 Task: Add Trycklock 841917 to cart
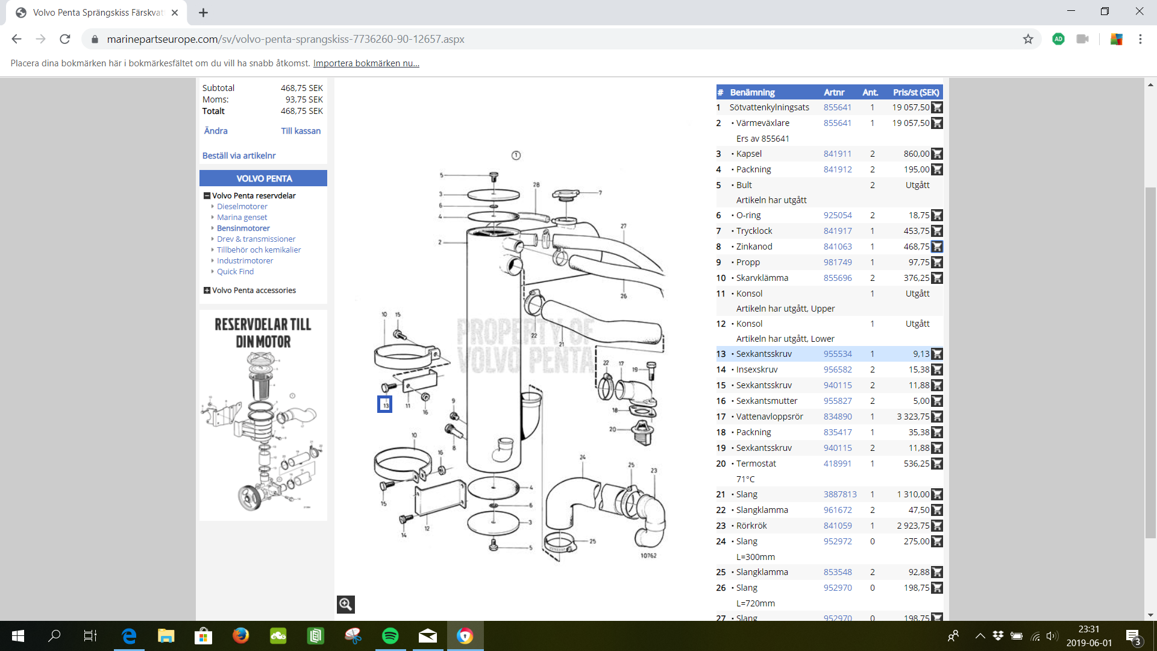[937, 231]
